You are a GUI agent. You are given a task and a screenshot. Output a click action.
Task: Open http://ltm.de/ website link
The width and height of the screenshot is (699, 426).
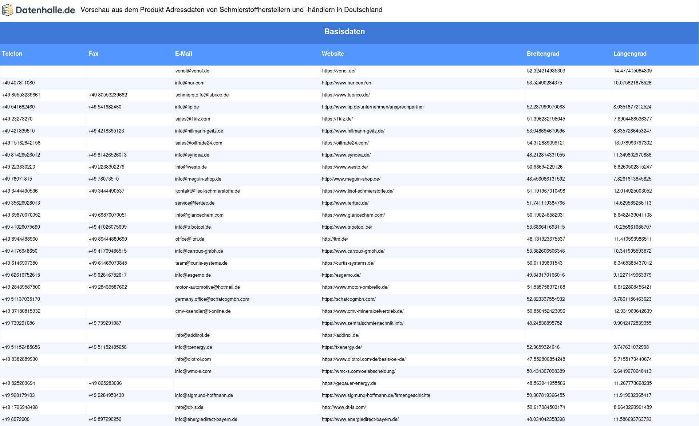[x=335, y=239]
